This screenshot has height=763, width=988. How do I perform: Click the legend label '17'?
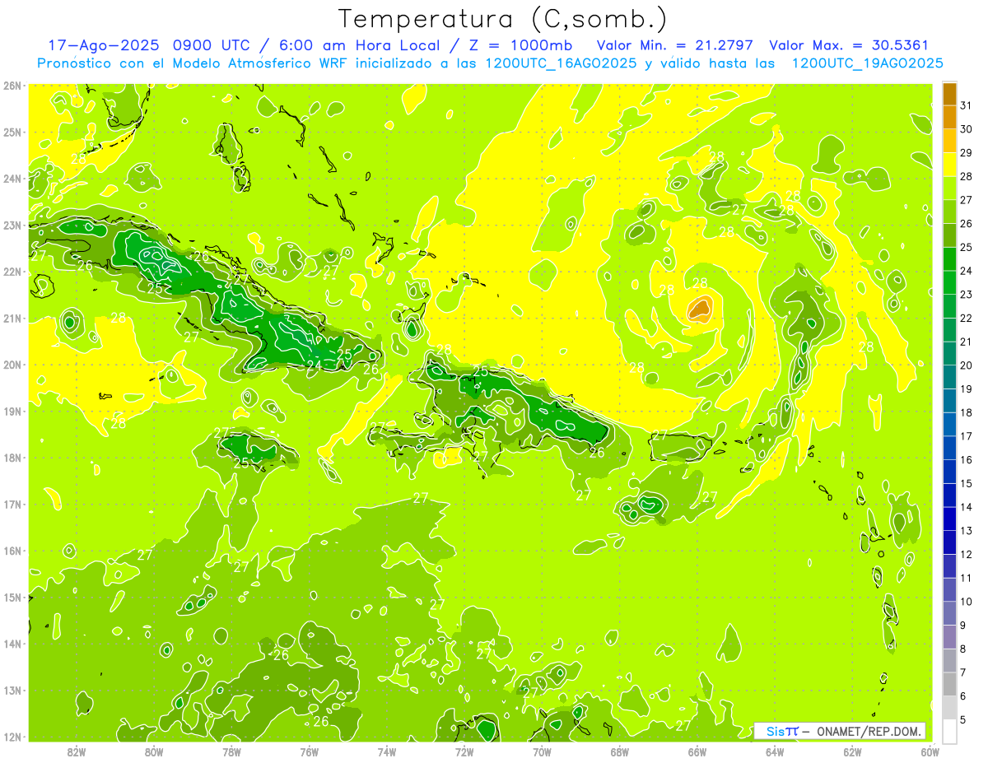tap(966, 436)
